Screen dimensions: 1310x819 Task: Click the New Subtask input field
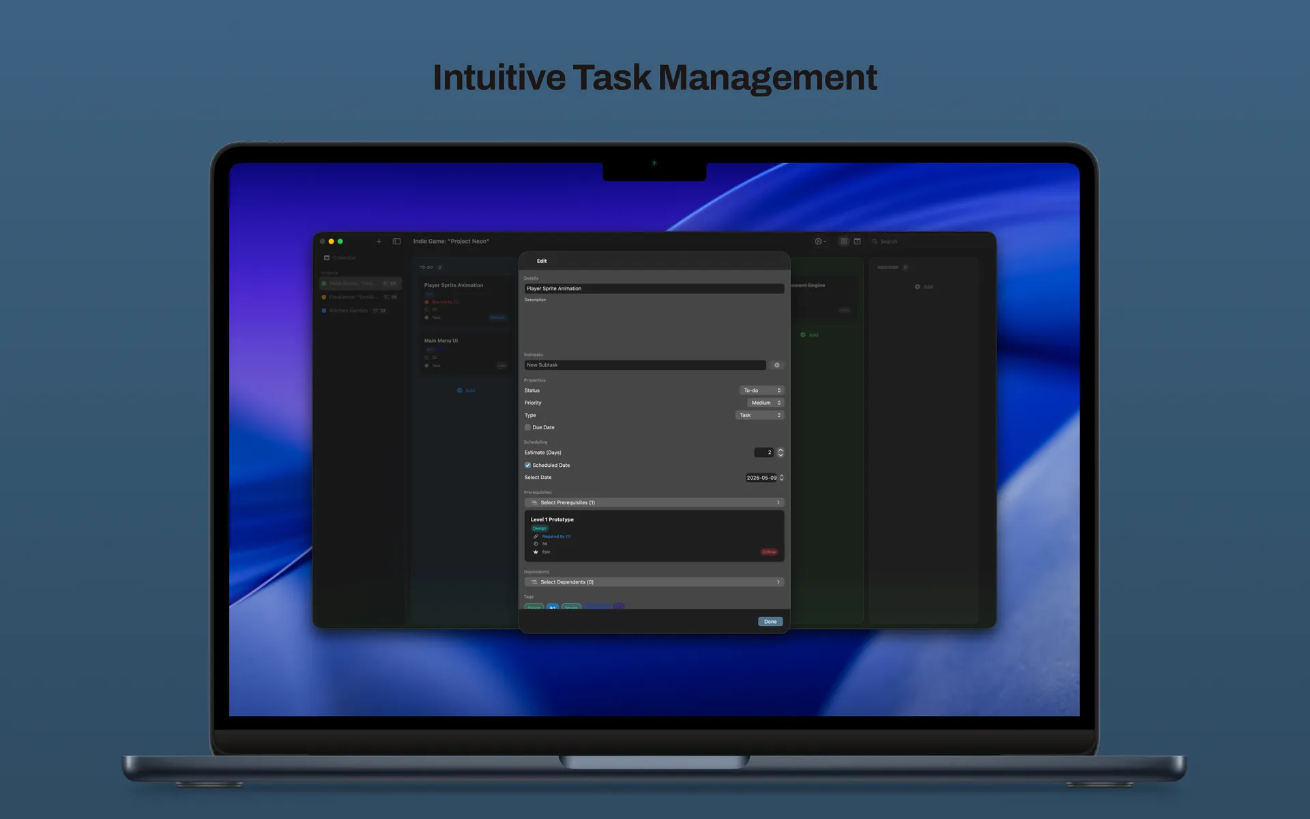click(645, 365)
